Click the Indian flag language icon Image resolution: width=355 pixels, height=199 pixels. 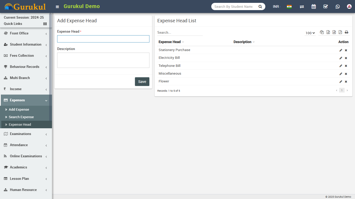click(289, 6)
